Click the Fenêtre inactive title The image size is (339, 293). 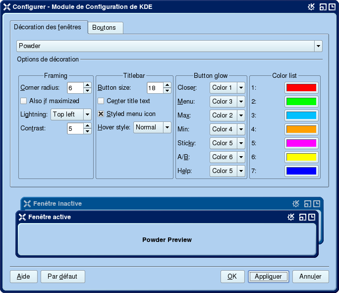(57, 204)
